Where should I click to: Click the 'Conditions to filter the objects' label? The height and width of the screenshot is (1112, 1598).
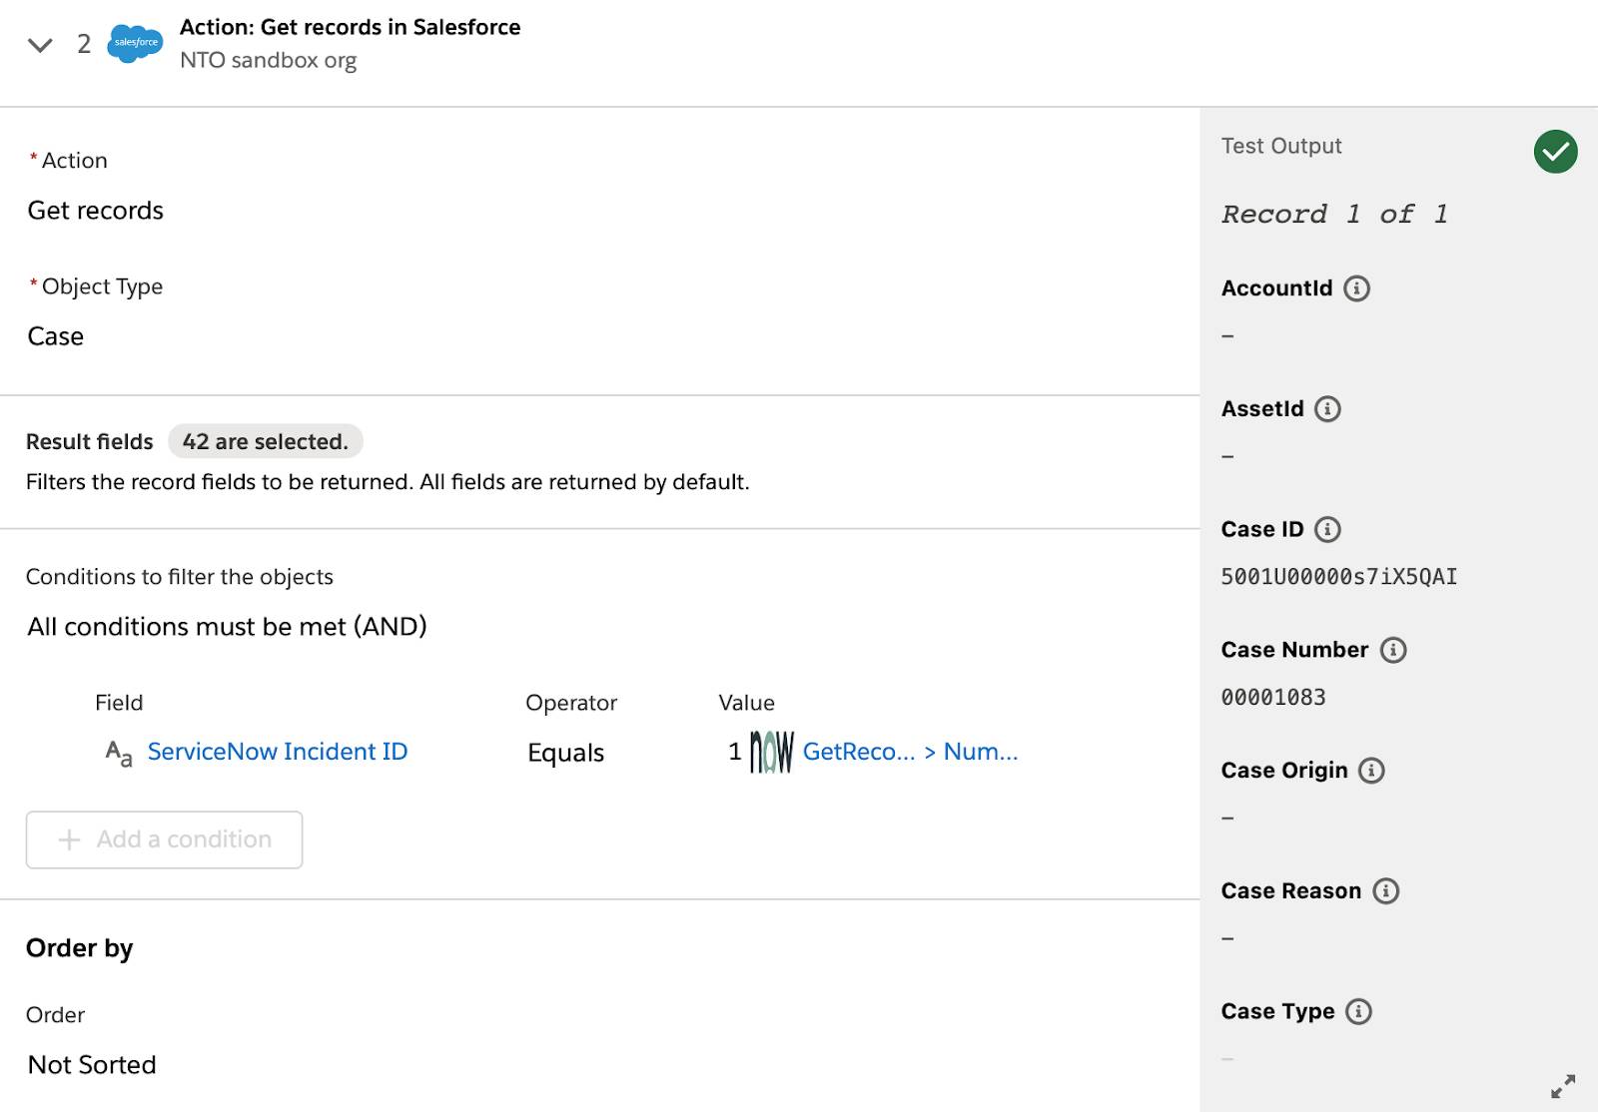click(x=179, y=577)
